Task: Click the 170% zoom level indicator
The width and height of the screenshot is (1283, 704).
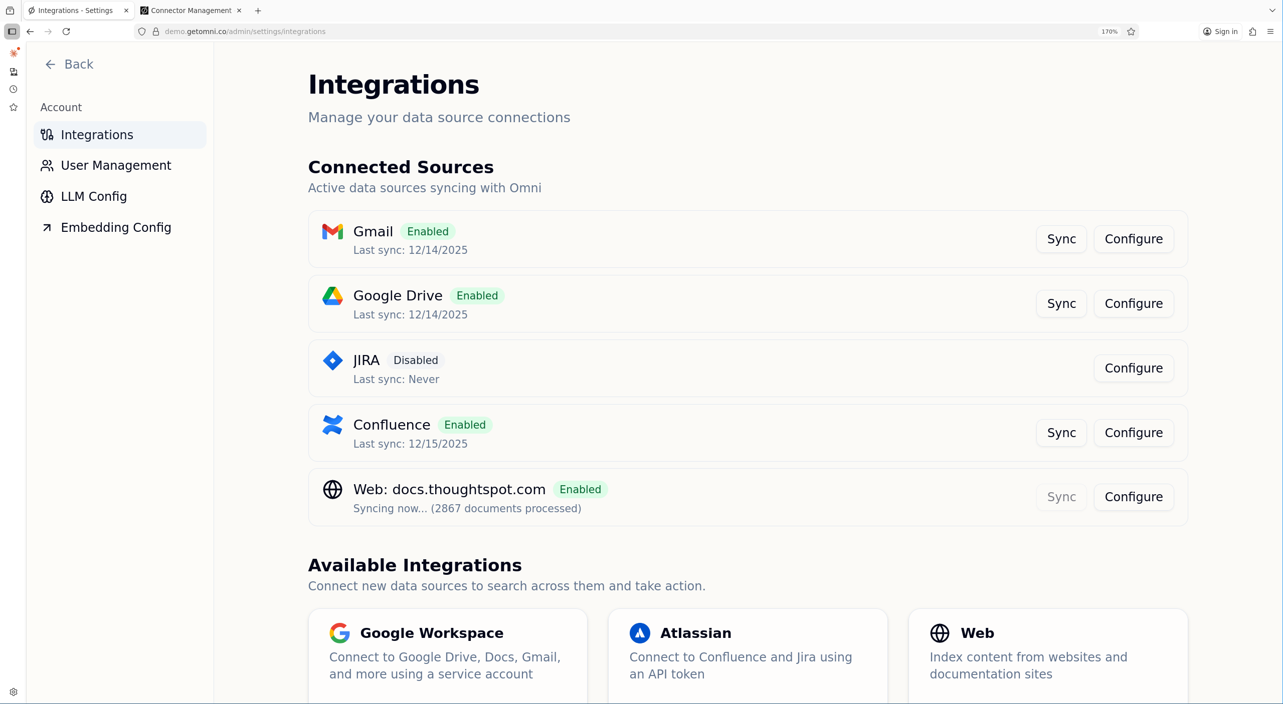Action: pyautogui.click(x=1109, y=32)
